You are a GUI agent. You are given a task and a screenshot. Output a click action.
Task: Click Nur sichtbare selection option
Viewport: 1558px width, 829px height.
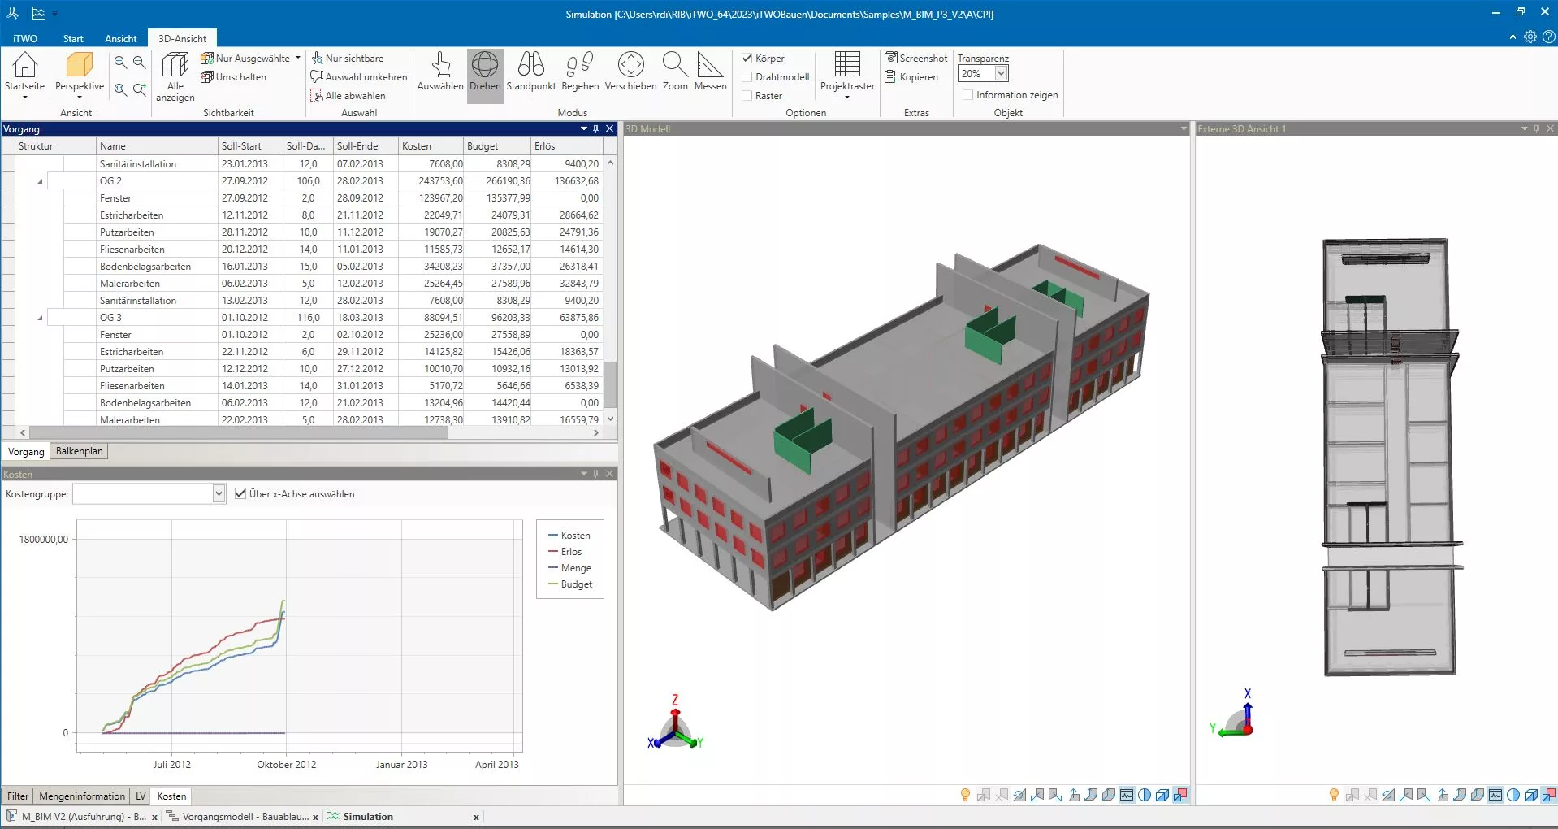[348, 59]
